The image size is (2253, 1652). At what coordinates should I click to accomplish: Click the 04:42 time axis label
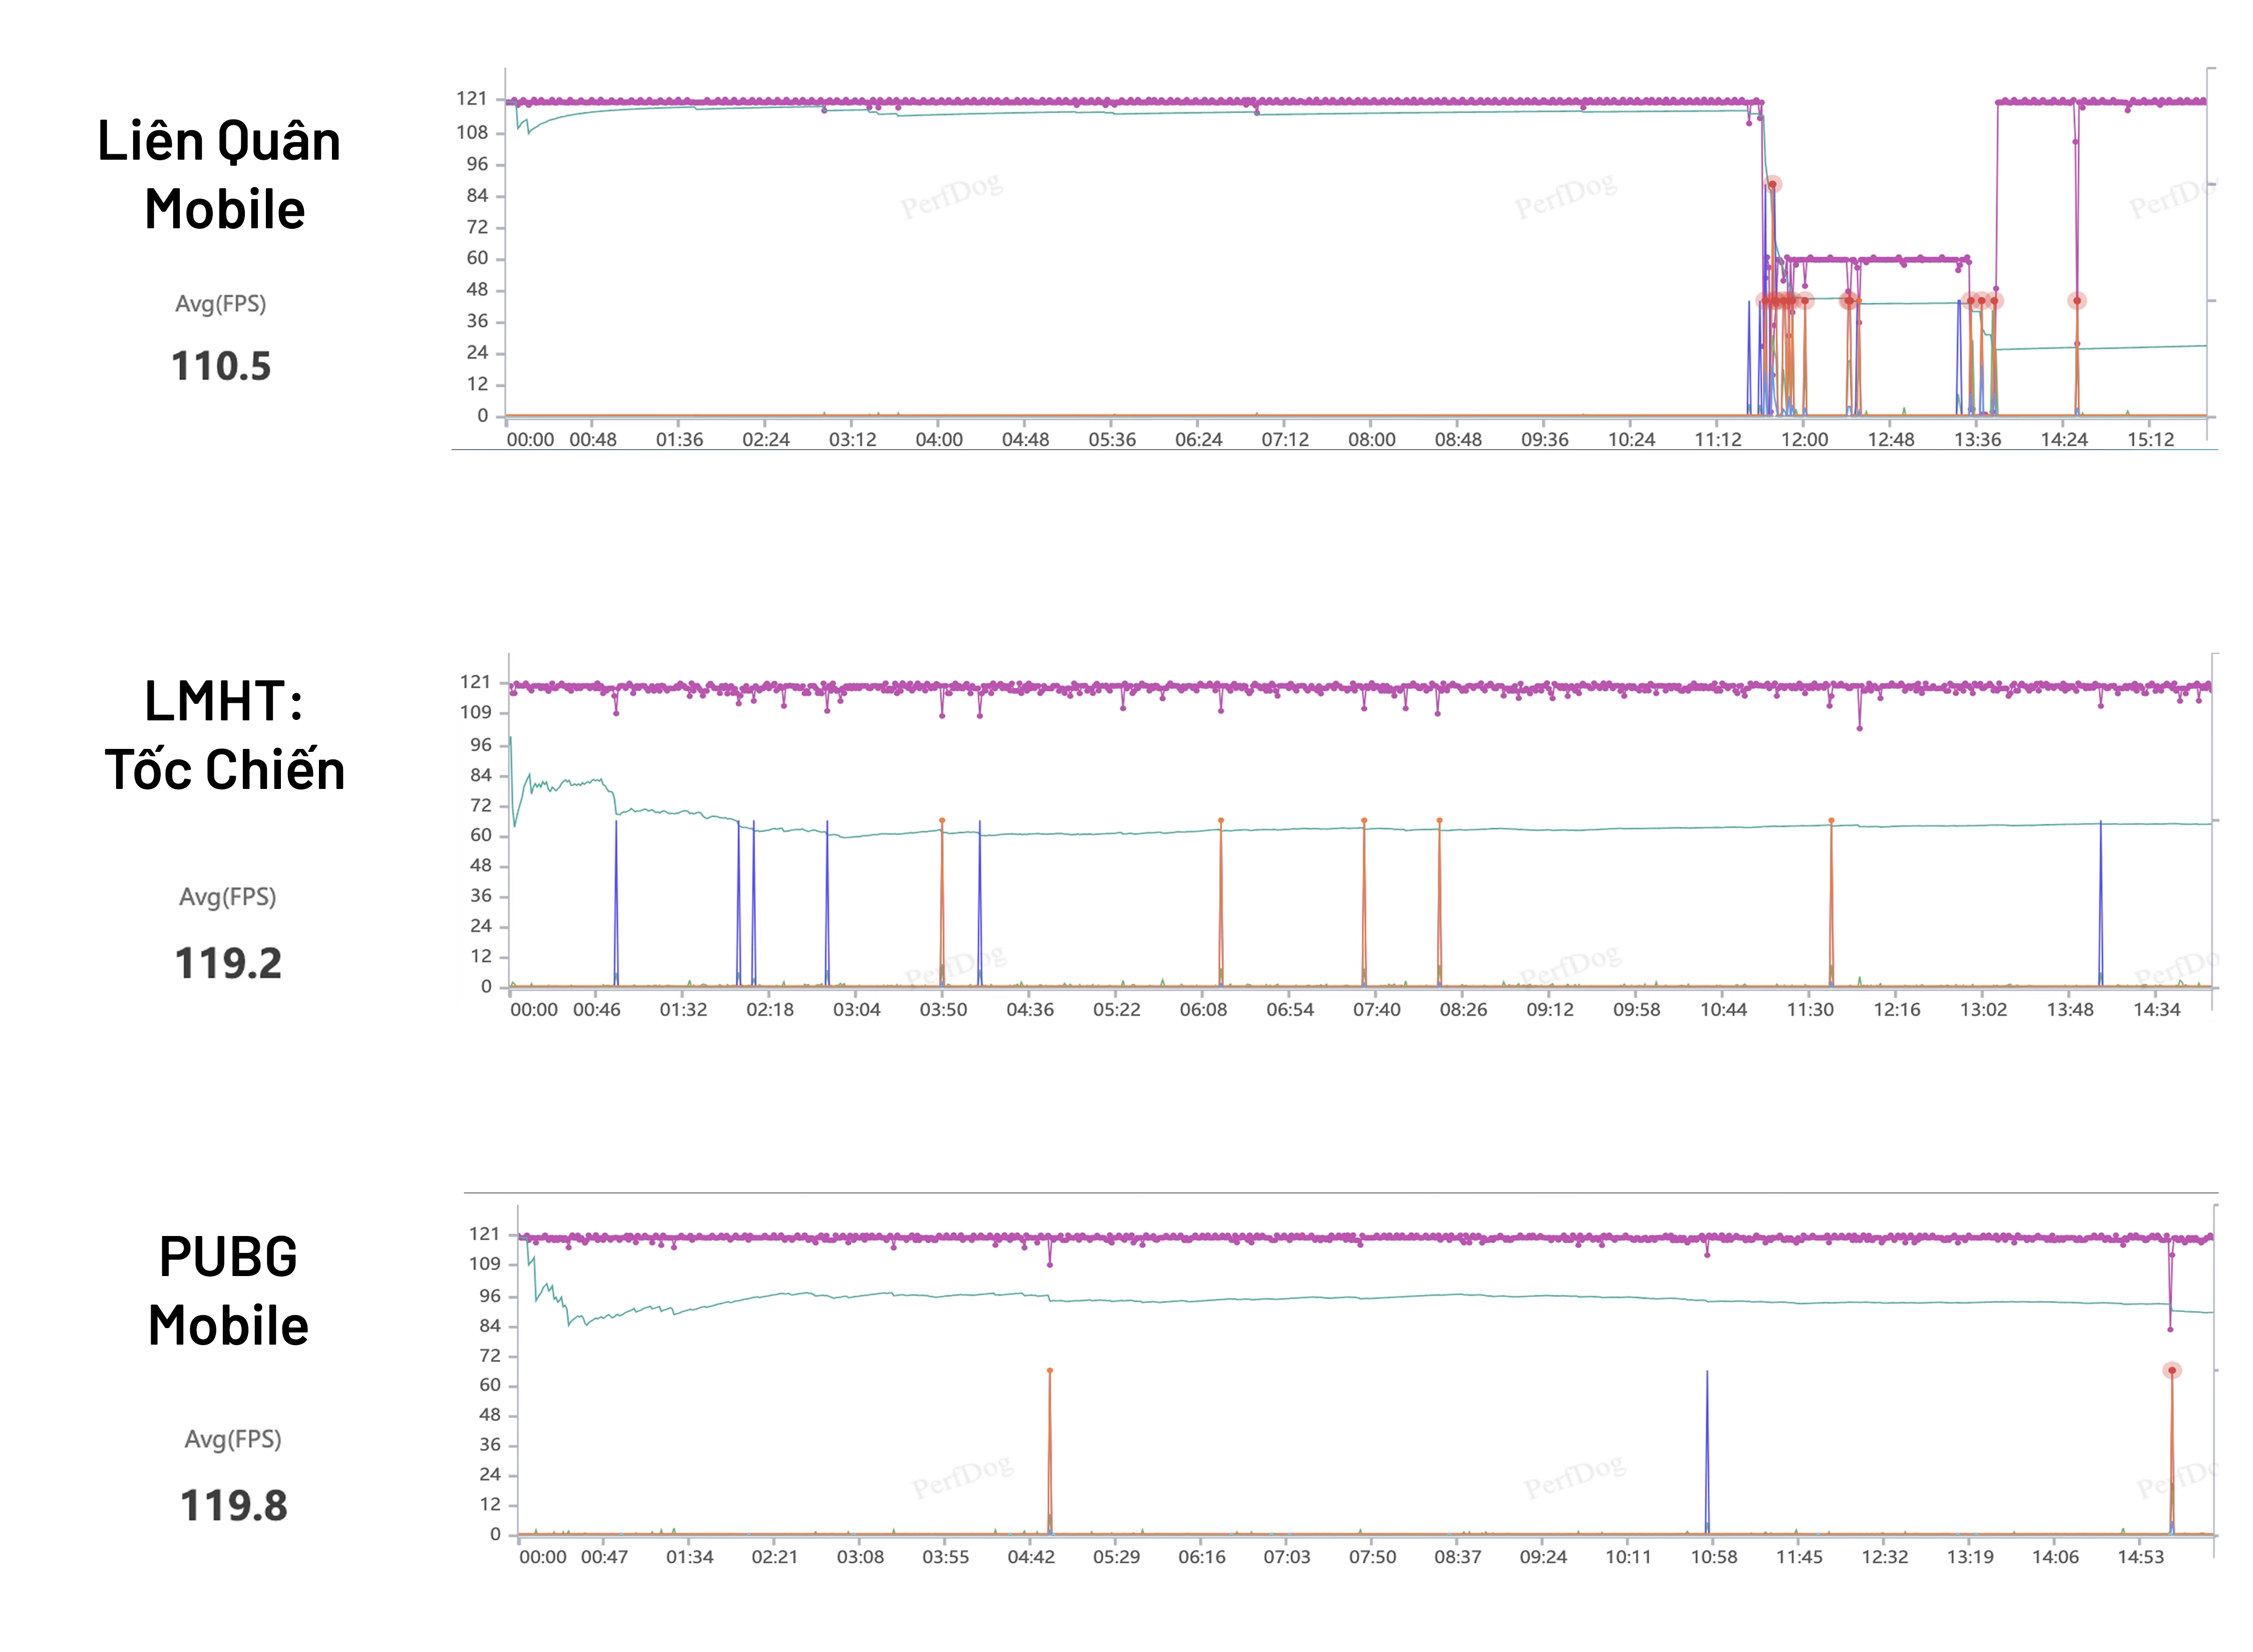1031,1558
